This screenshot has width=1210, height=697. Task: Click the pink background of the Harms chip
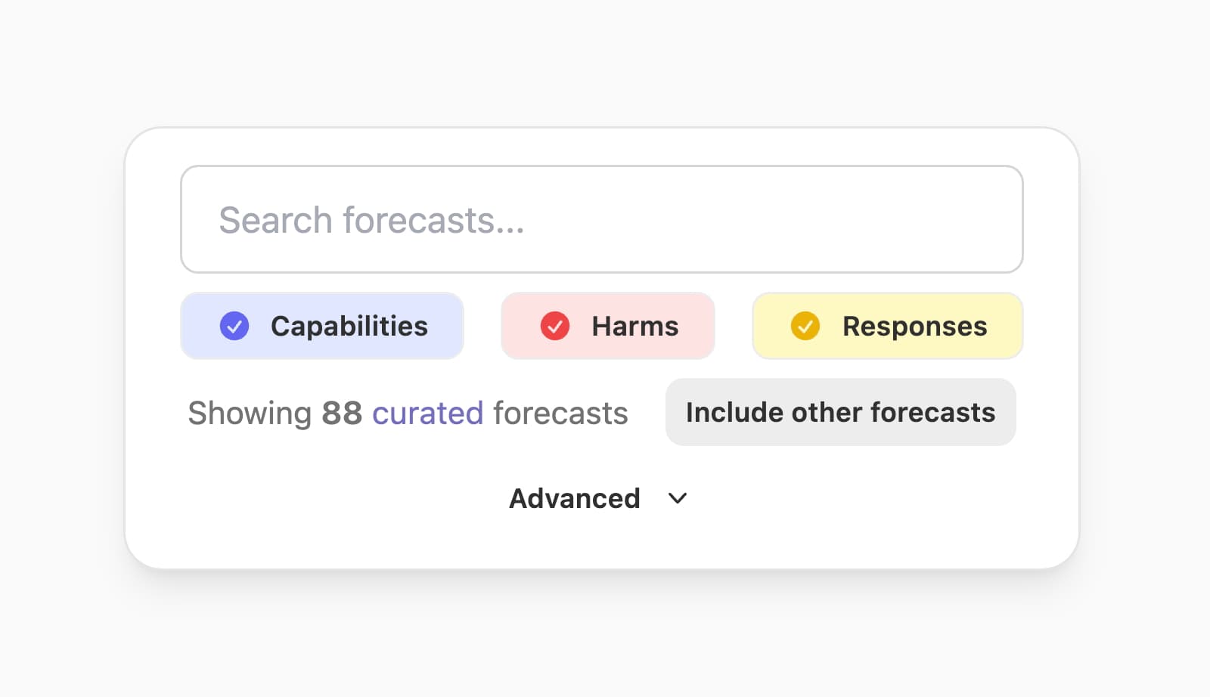(x=696, y=343)
